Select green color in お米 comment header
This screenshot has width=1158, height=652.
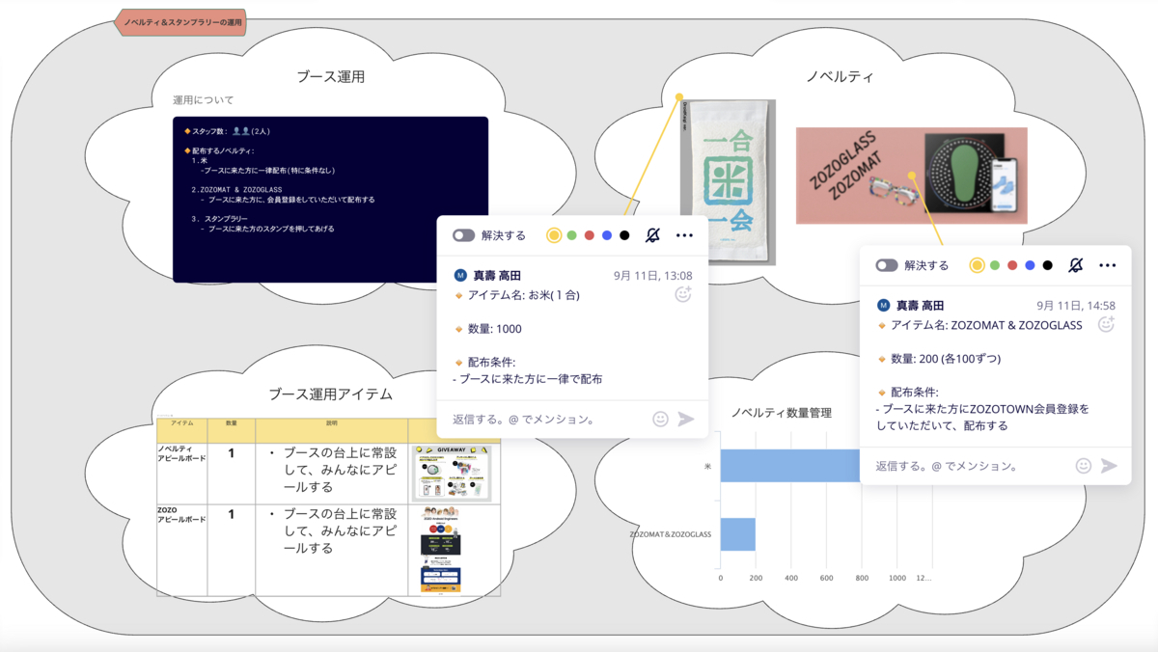pyautogui.click(x=571, y=235)
